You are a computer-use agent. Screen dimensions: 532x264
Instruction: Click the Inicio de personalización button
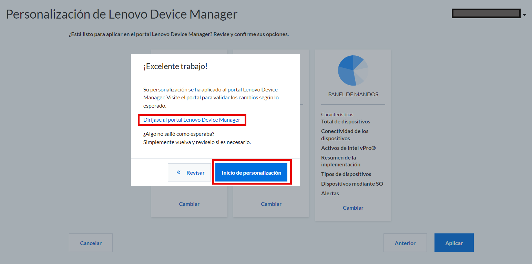coord(252,173)
